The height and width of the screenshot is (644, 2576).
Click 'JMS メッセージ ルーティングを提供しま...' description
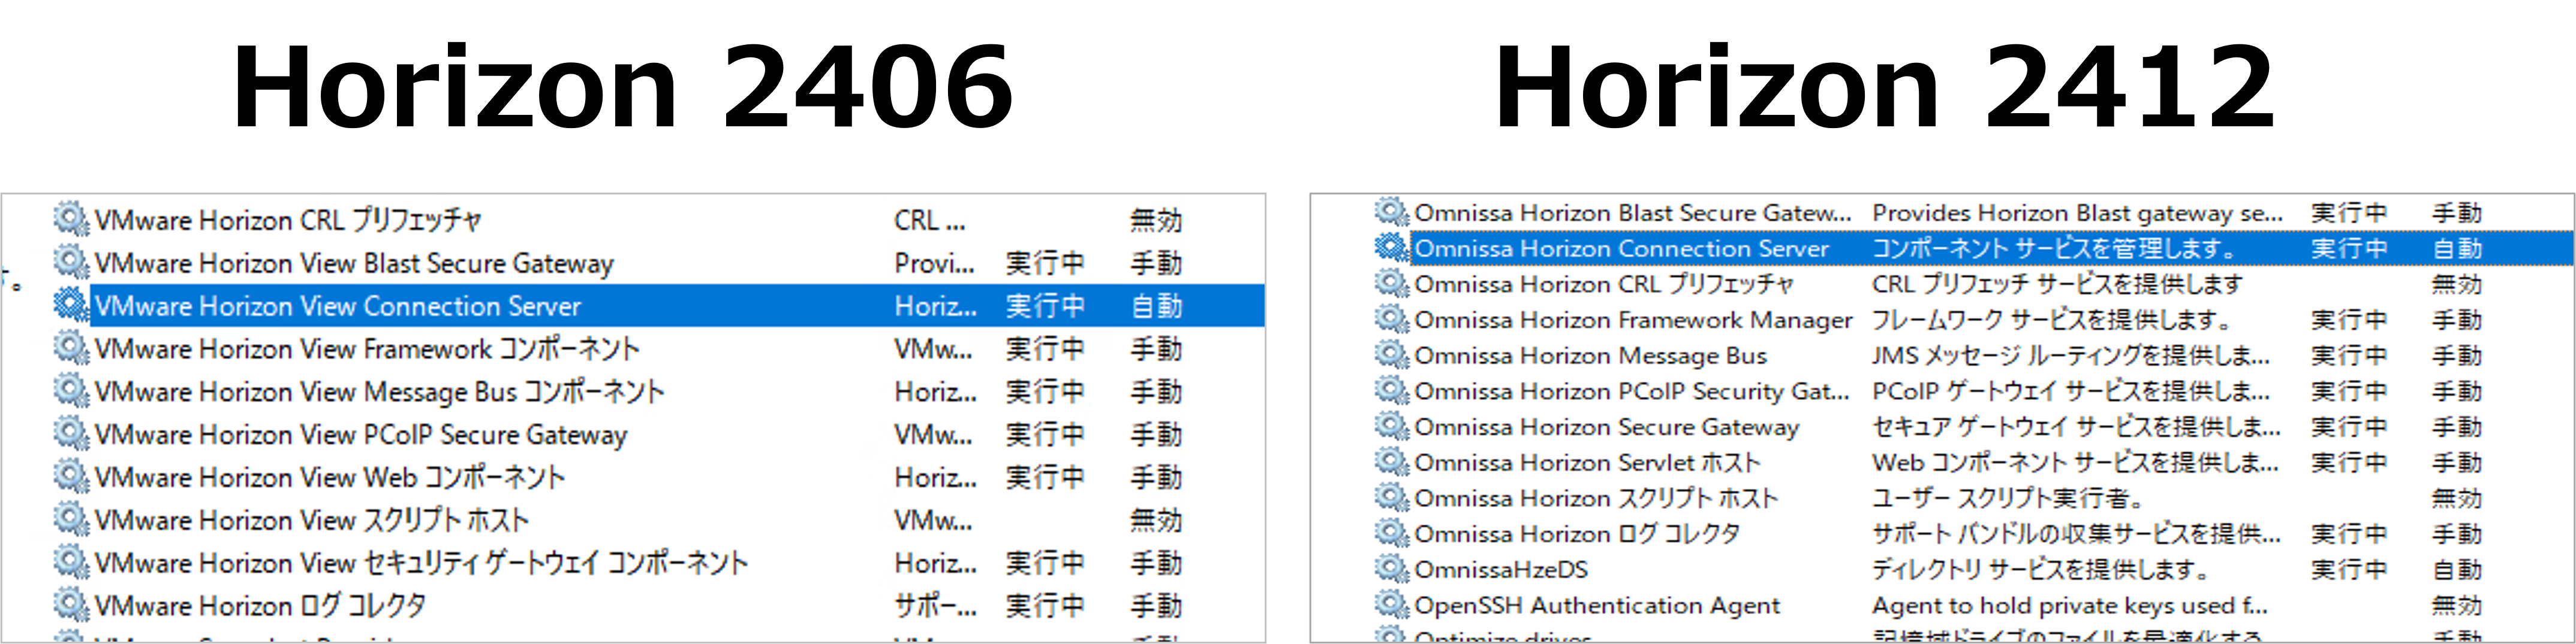coord(2071,356)
